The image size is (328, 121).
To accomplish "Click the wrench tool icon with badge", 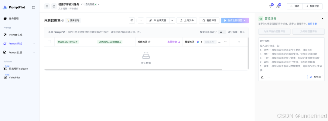I will [271, 6].
